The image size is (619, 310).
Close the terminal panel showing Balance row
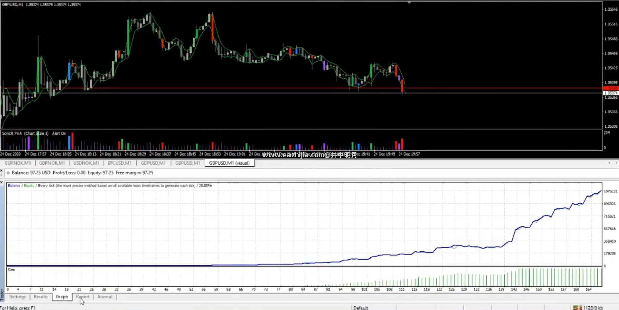pyautogui.click(x=2, y=170)
